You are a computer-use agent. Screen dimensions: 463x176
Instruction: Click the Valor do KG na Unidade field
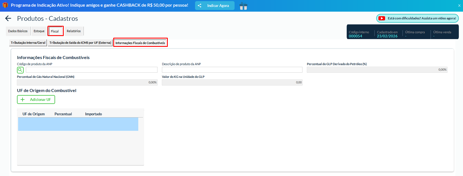coord(232,83)
